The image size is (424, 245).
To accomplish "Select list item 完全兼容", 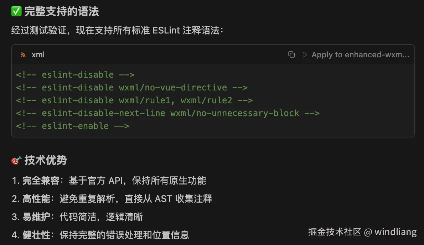I will coord(109,181).
